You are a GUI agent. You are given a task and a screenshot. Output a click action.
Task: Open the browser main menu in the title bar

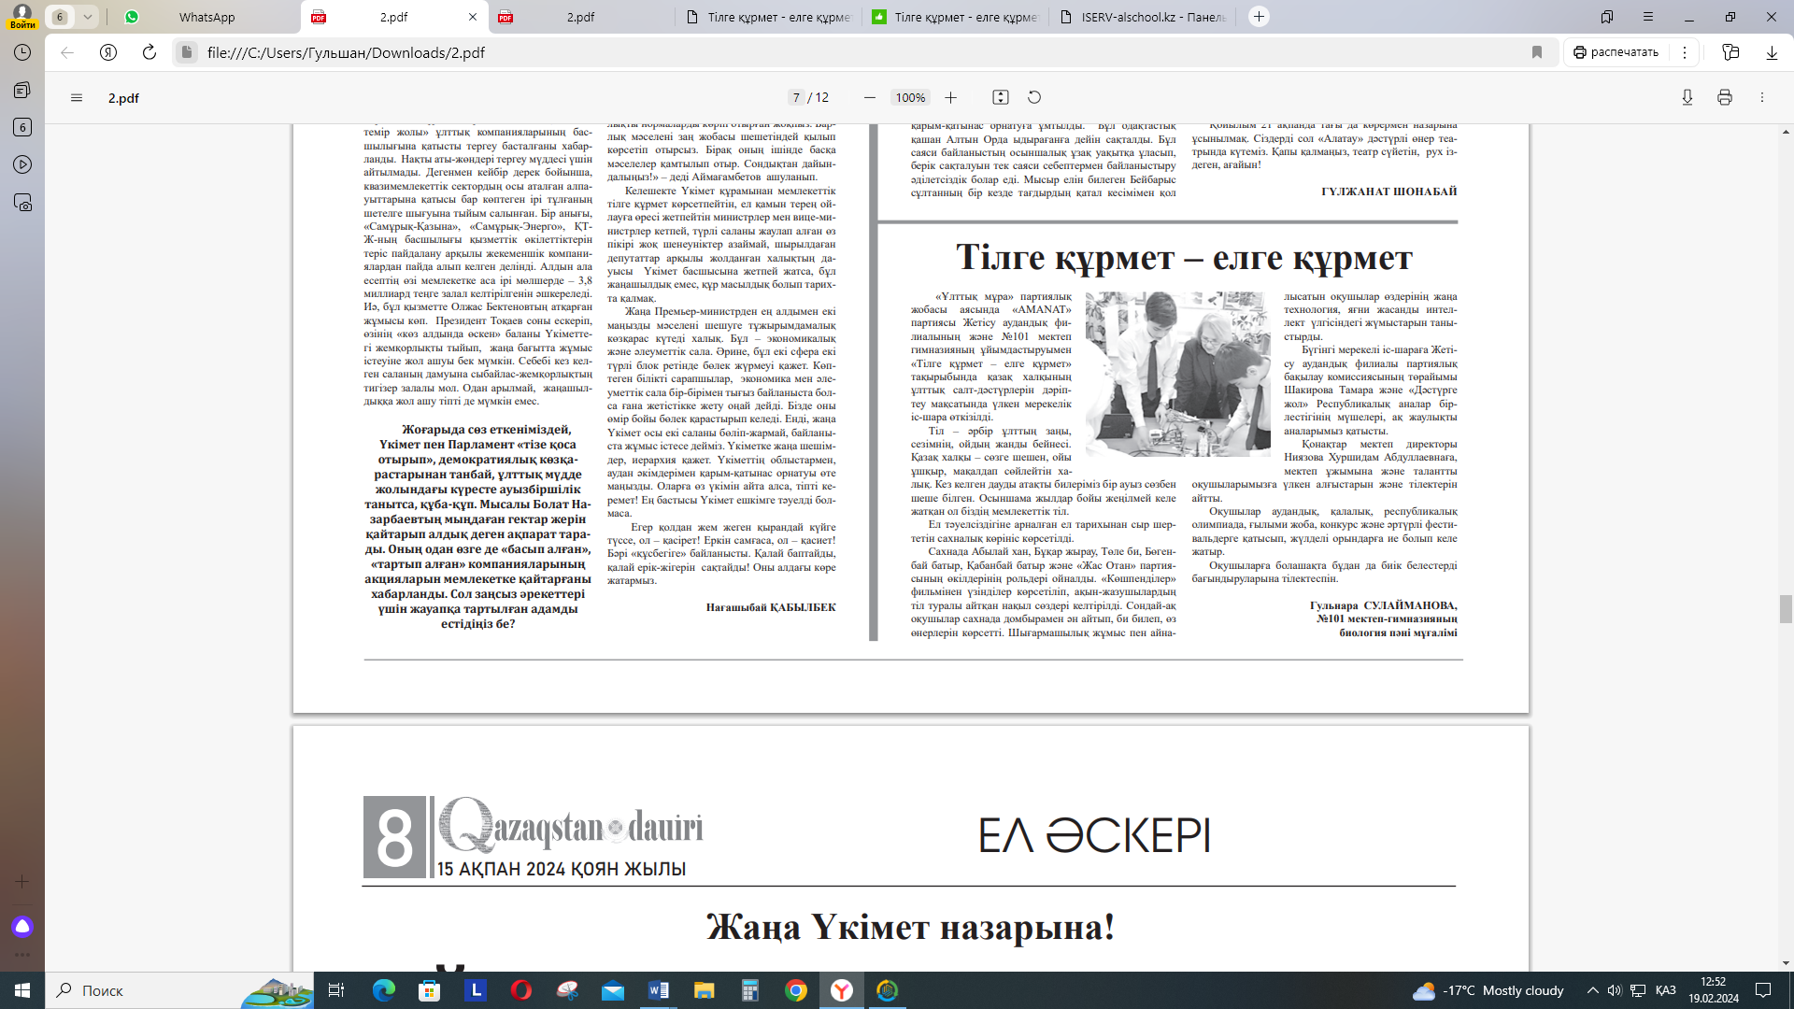[x=1648, y=17]
